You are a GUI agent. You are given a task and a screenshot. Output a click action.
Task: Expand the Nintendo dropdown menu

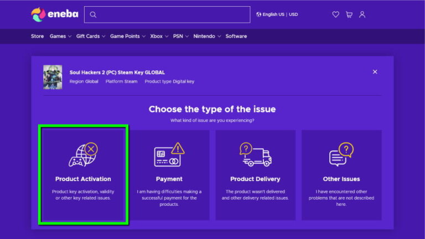click(207, 37)
